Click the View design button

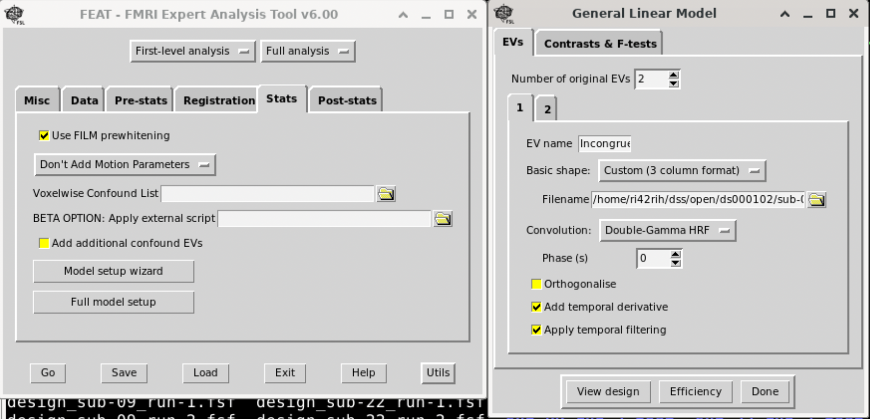[x=607, y=392]
